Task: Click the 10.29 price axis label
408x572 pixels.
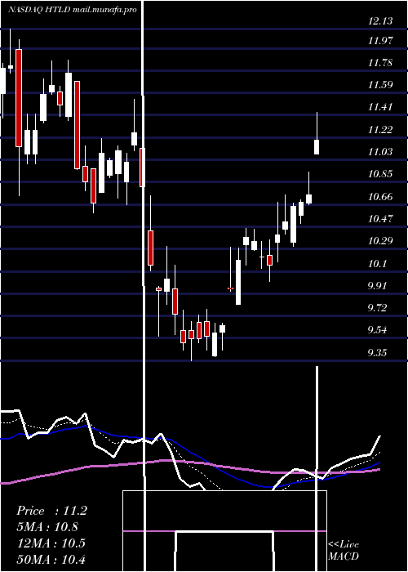Action: point(380,241)
